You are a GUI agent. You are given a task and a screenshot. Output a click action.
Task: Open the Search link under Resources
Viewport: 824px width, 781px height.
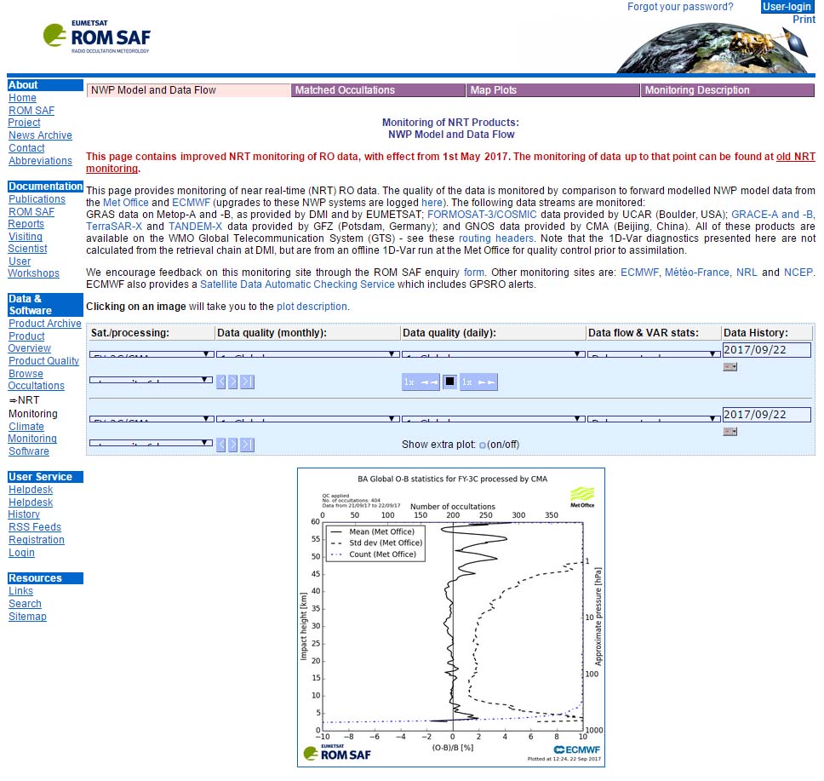pos(25,604)
